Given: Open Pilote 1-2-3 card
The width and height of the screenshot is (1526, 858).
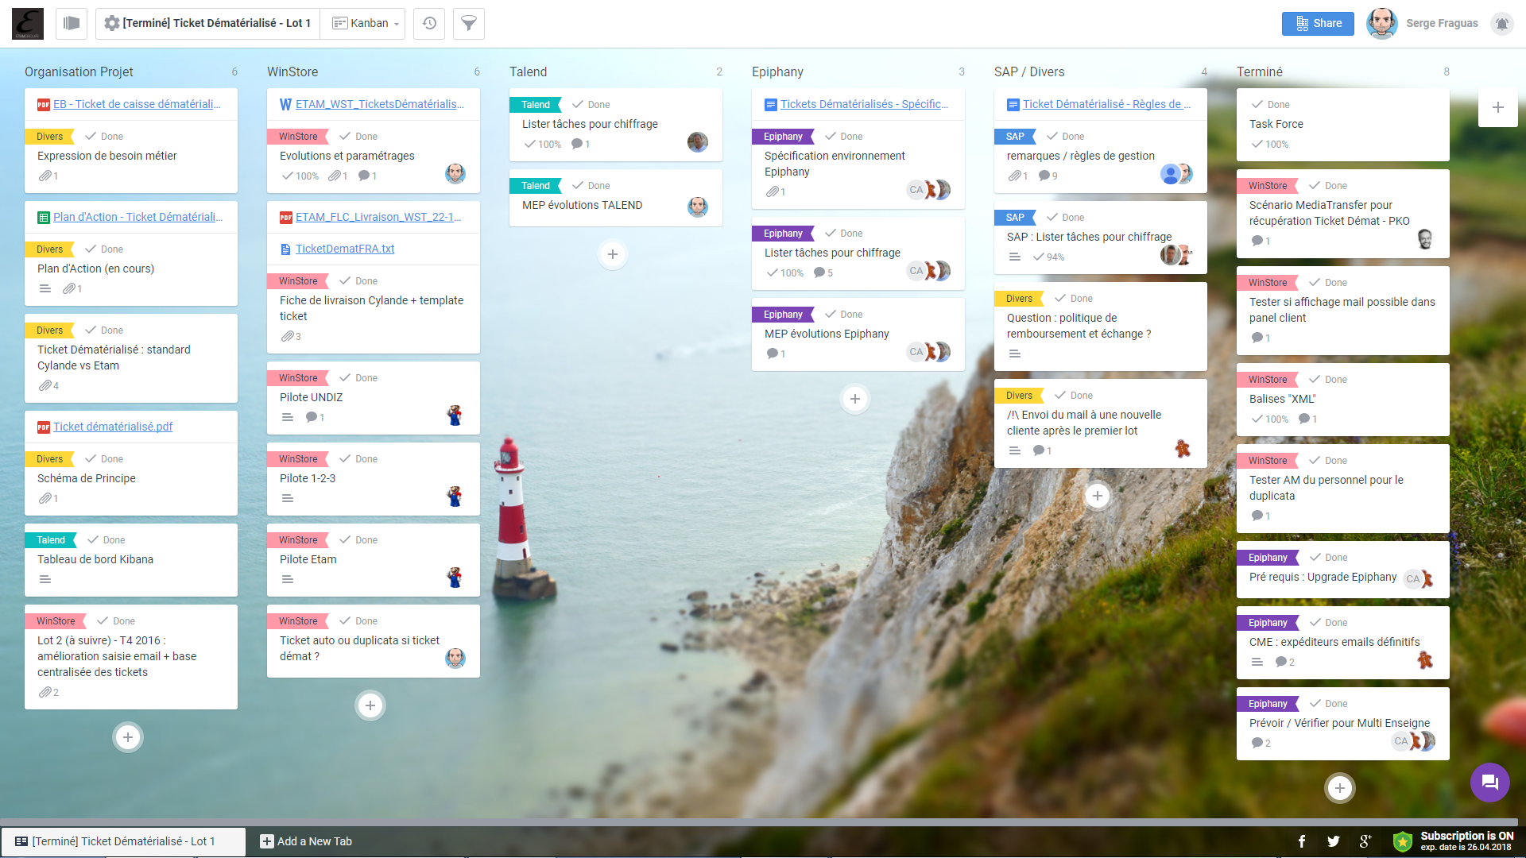Looking at the screenshot, I should tap(374, 479).
